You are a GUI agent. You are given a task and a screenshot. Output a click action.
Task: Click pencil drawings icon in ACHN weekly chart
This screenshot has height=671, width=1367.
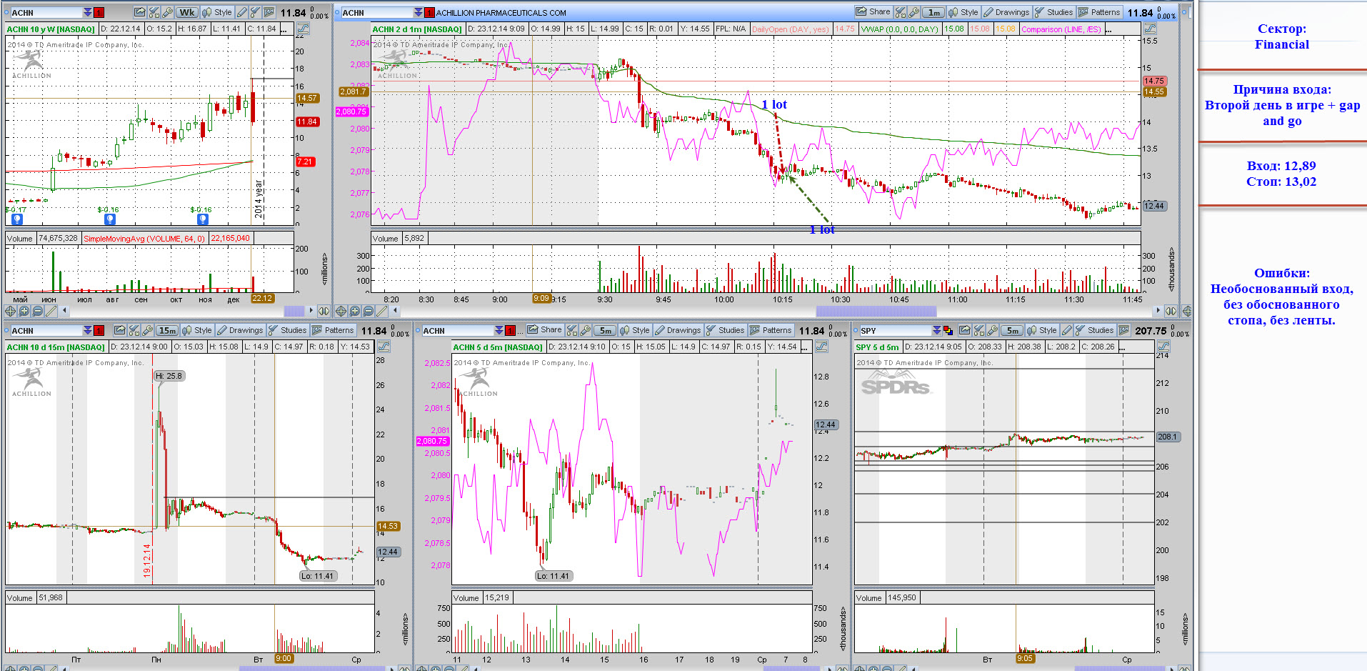point(241,12)
